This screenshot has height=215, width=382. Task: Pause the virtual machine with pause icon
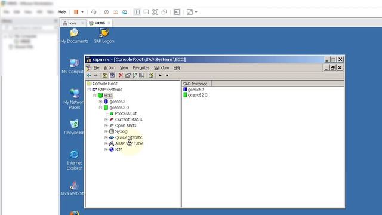[x=76, y=12]
